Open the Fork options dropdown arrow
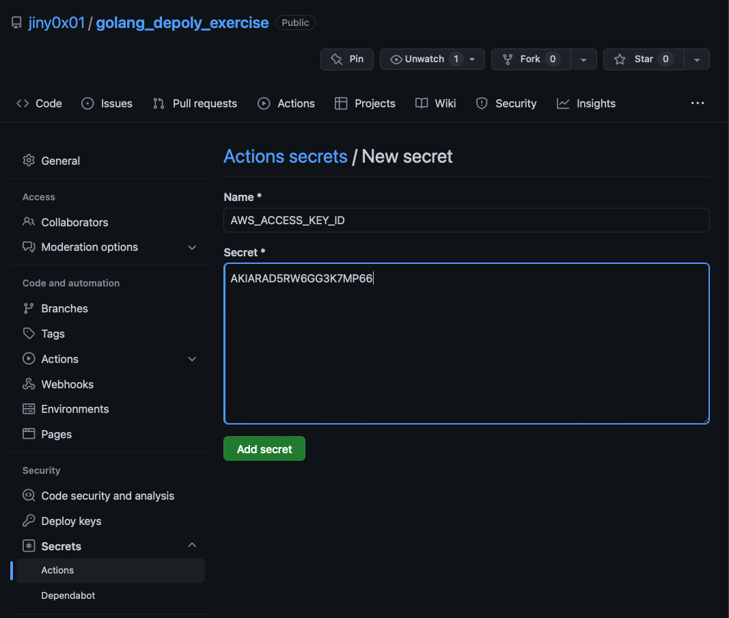 [x=583, y=59]
